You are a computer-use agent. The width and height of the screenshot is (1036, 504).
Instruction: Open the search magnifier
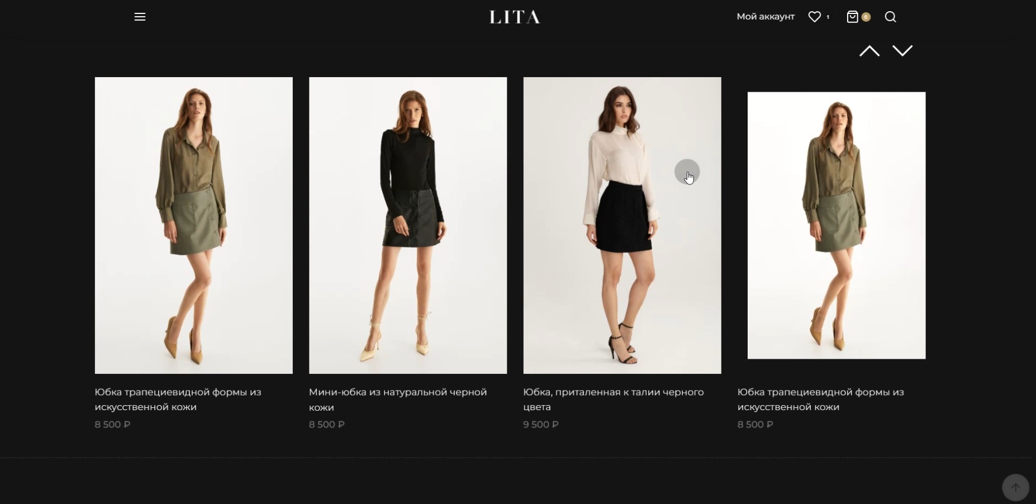point(890,17)
